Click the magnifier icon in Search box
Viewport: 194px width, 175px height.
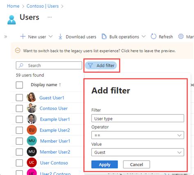pyautogui.click(x=21, y=65)
